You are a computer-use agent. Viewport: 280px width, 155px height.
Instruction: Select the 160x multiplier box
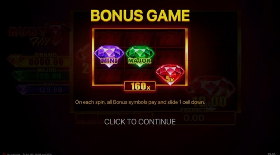[140, 86]
